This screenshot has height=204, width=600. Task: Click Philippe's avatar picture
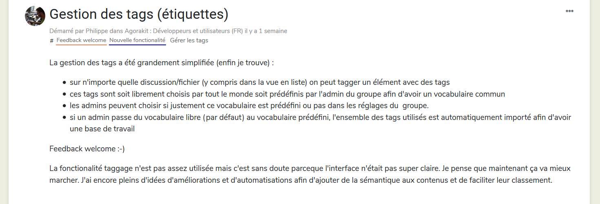tap(35, 16)
